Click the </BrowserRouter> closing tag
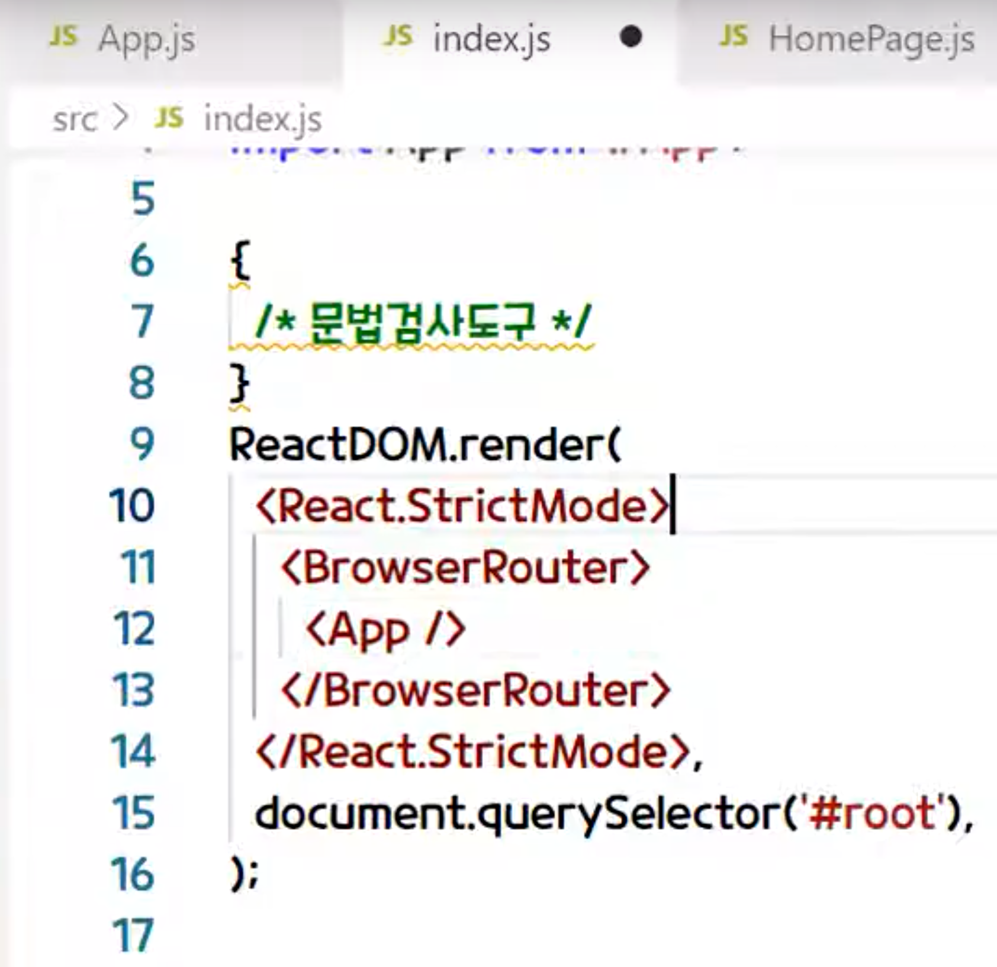 [x=476, y=691]
